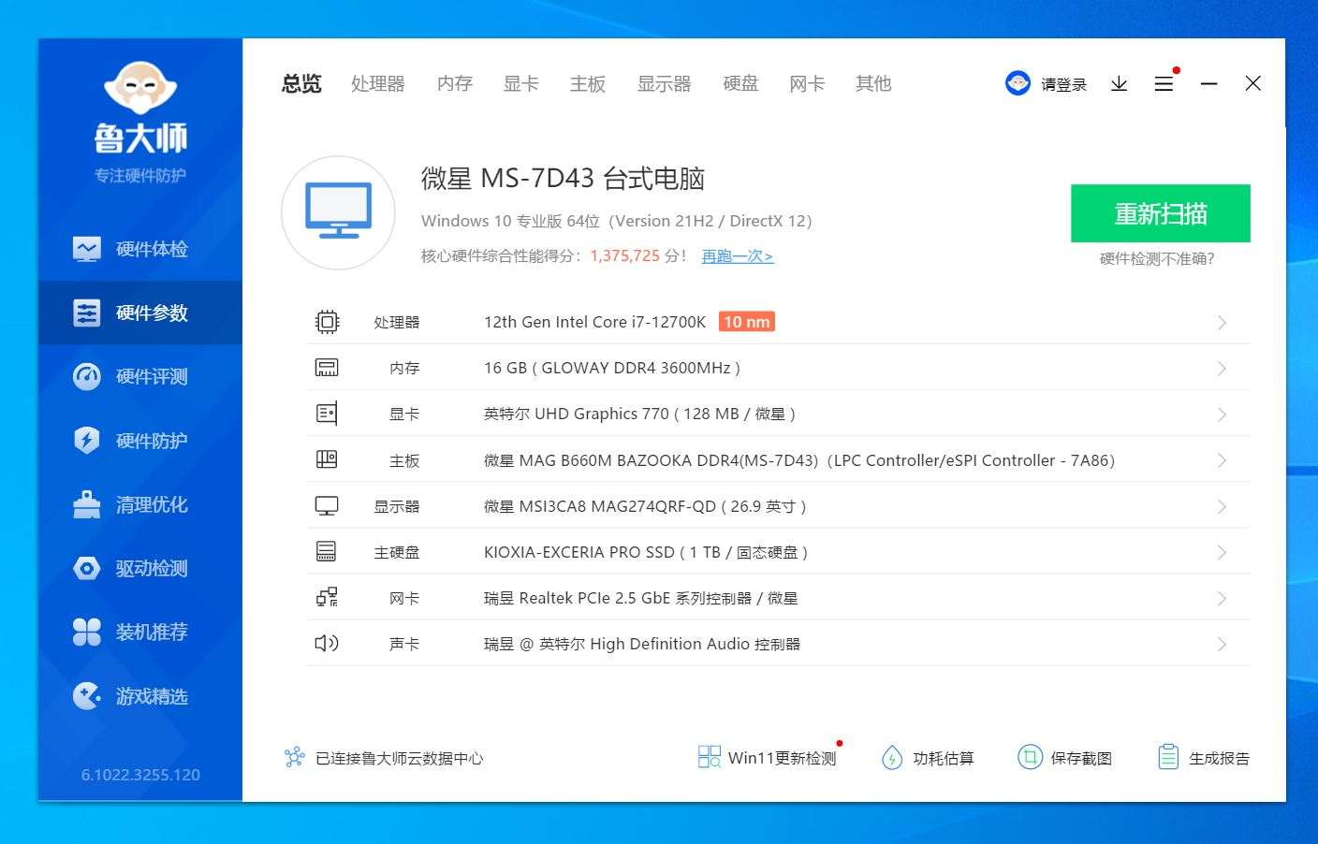1318x844 pixels.
Task: Expand the 处理器 row chevron
Action: click(1222, 323)
